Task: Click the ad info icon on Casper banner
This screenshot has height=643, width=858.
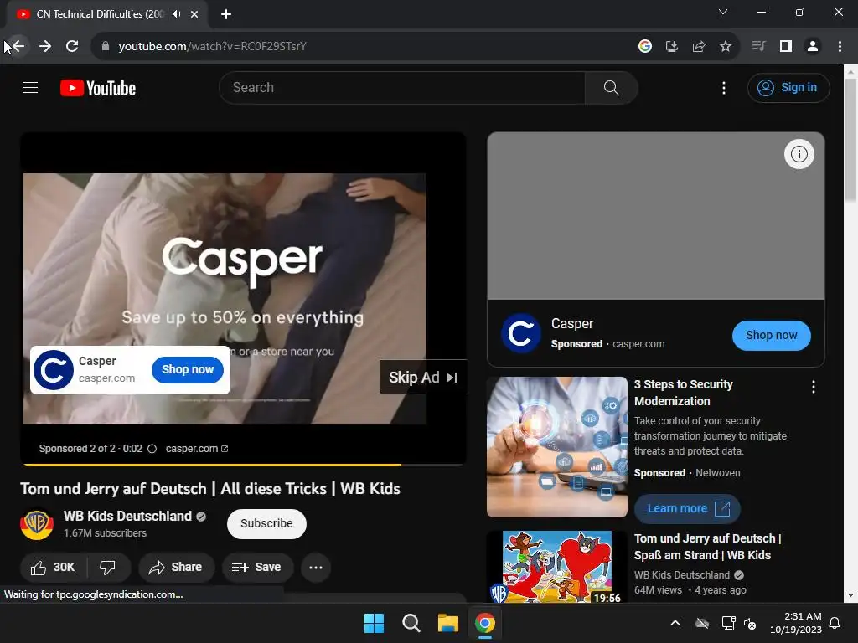Action: pos(799,154)
